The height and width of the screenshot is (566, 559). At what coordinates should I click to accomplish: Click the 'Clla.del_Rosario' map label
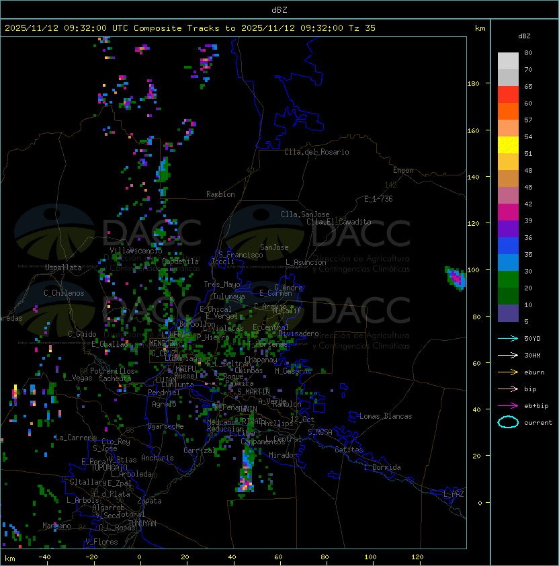(x=316, y=152)
